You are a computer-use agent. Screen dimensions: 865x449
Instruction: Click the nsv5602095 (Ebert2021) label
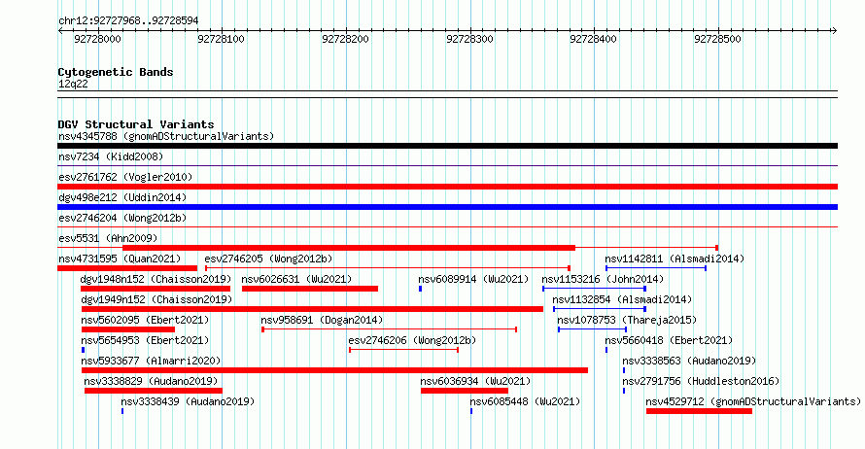tap(145, 320)
